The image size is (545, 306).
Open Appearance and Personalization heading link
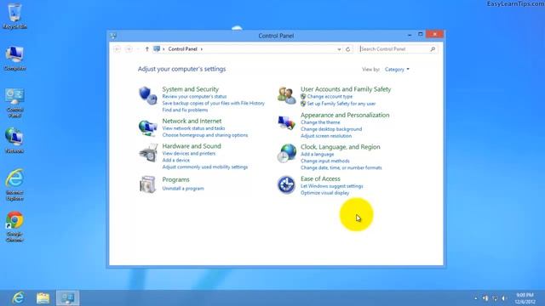pos(345,115)
